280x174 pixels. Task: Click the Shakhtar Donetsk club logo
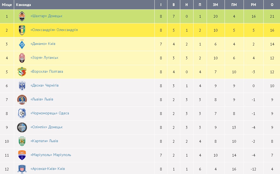click(x=22, y=16)
